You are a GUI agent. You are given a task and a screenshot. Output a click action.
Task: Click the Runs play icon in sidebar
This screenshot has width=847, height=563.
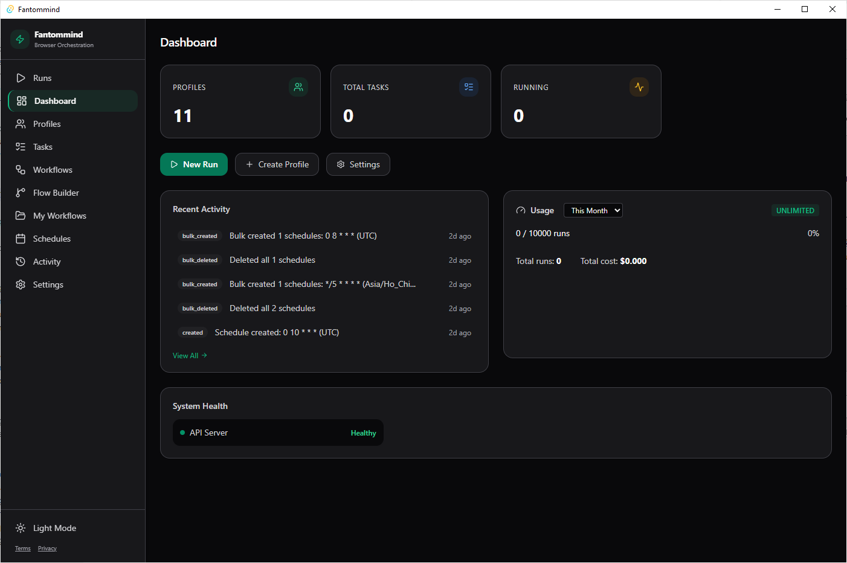(21, 78)
